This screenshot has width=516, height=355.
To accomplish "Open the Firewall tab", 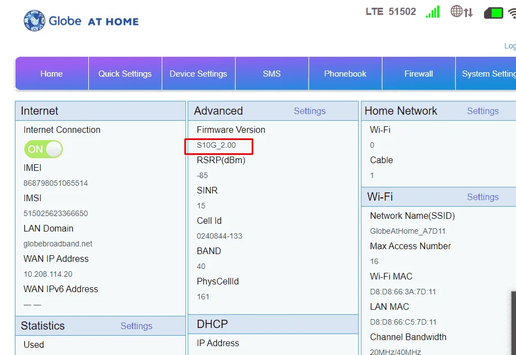I will [418, 74].
